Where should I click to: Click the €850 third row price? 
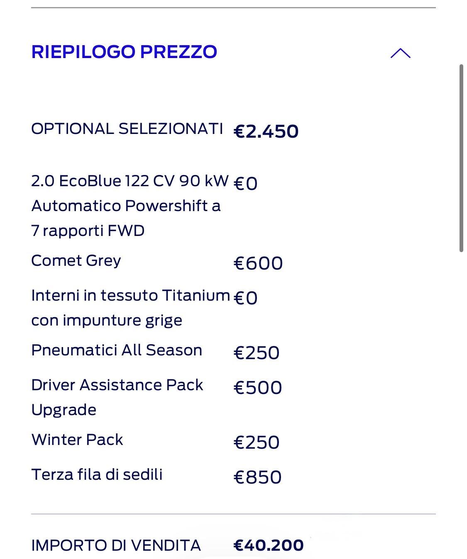coord(258,477)
